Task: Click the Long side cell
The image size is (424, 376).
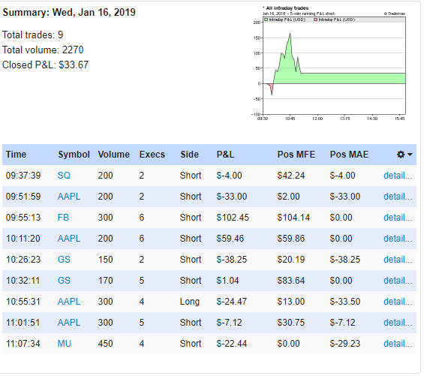Action: [x=190, y=302]
